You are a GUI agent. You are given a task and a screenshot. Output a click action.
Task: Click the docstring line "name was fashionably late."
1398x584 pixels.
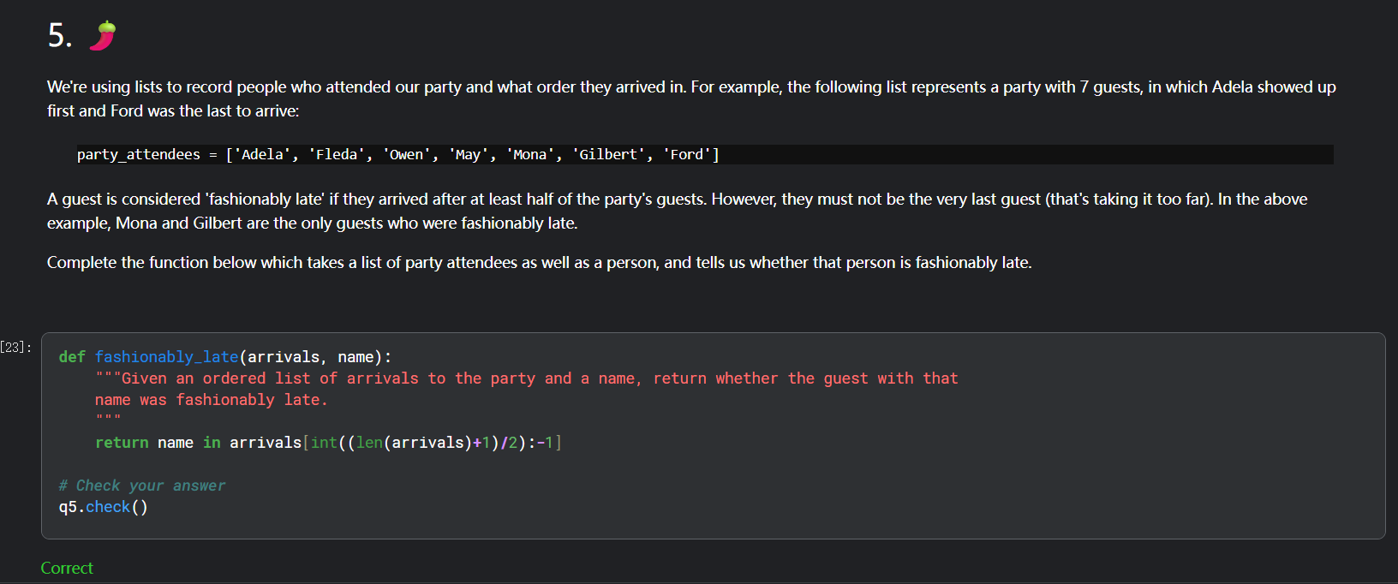[211, 400]
